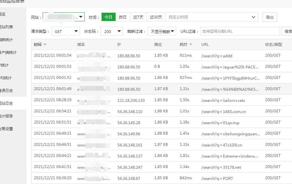
Task: Choose the 近7天 time range
Action: click(x=138, y=17)
